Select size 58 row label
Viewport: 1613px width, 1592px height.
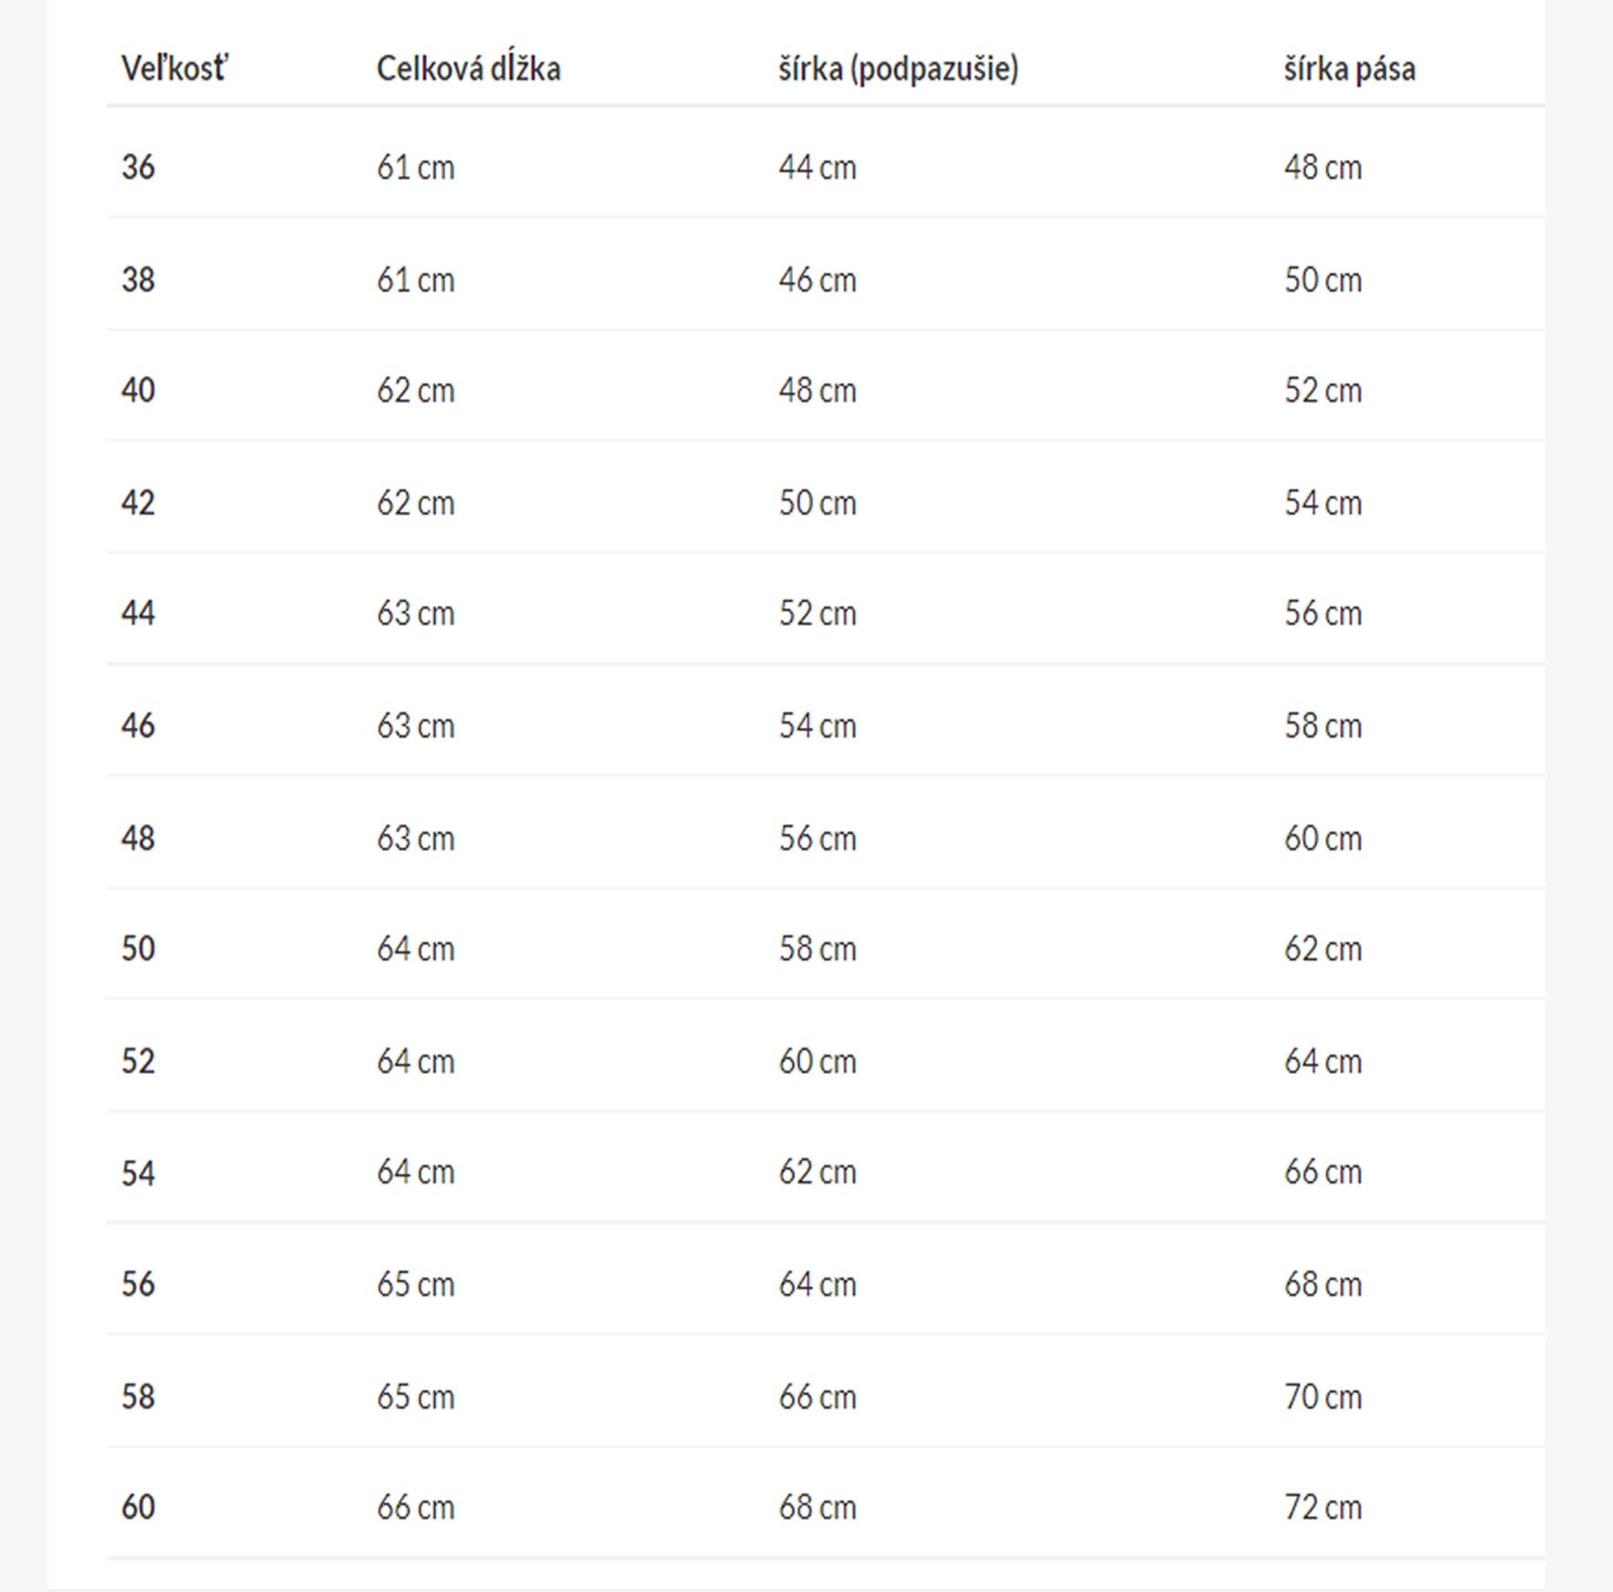click(138, 1395)
